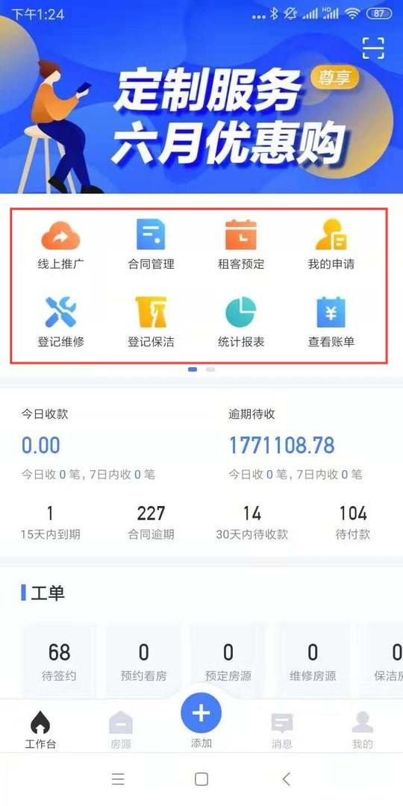Viewport: 403px width, 806px height.
Task: Tap the Android back navigation arrow
Action: (287, 778)
